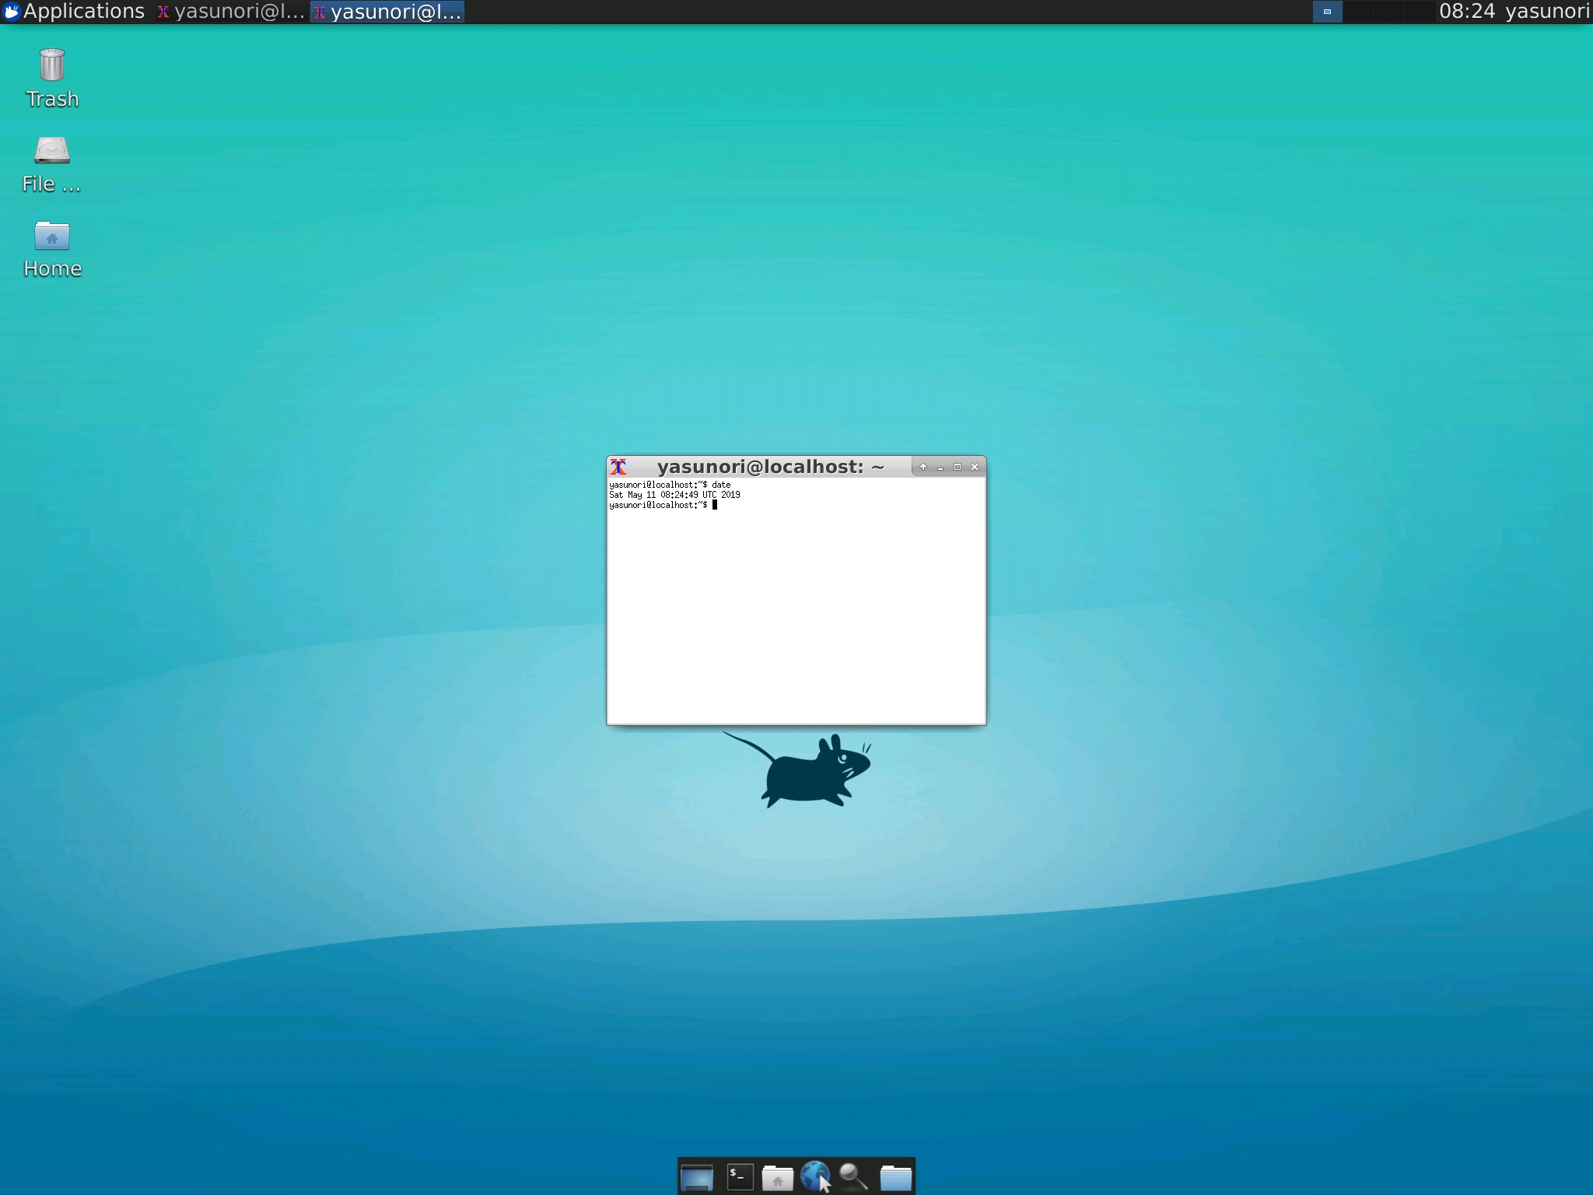The height and width of the screenshot is (1195, 1593).
Task: Open the application finder magnifier icon
Action: click(x=853, y=1176)
